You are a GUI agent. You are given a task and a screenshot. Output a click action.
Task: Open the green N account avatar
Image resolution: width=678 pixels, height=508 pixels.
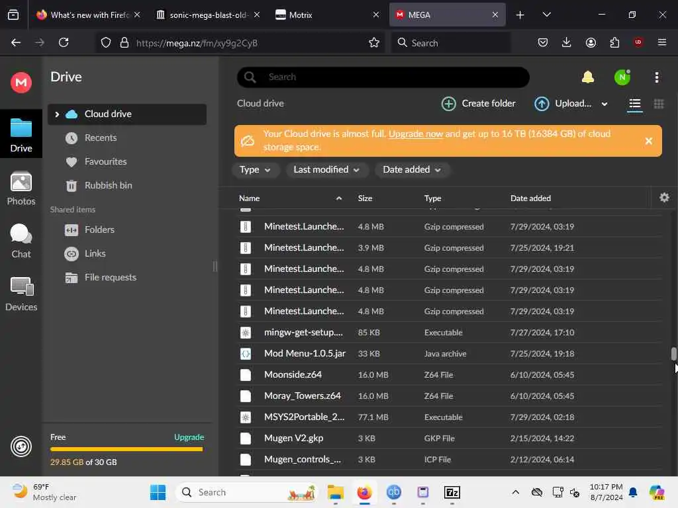pyautogui.click(x=622, y=77)
